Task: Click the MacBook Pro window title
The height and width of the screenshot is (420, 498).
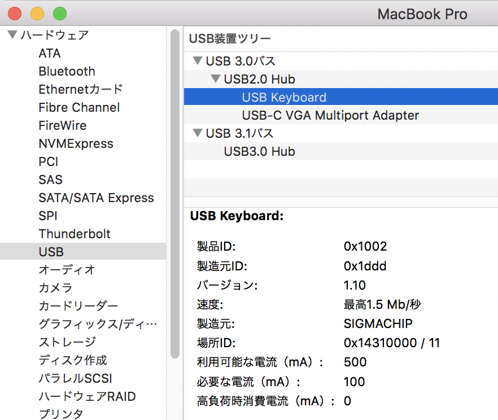Action: pyautogui.click(x=422, y=14)
